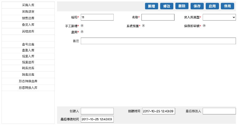Focus the 创建人 field
This screenshot has height=126, width=242.
coord(97,111)
